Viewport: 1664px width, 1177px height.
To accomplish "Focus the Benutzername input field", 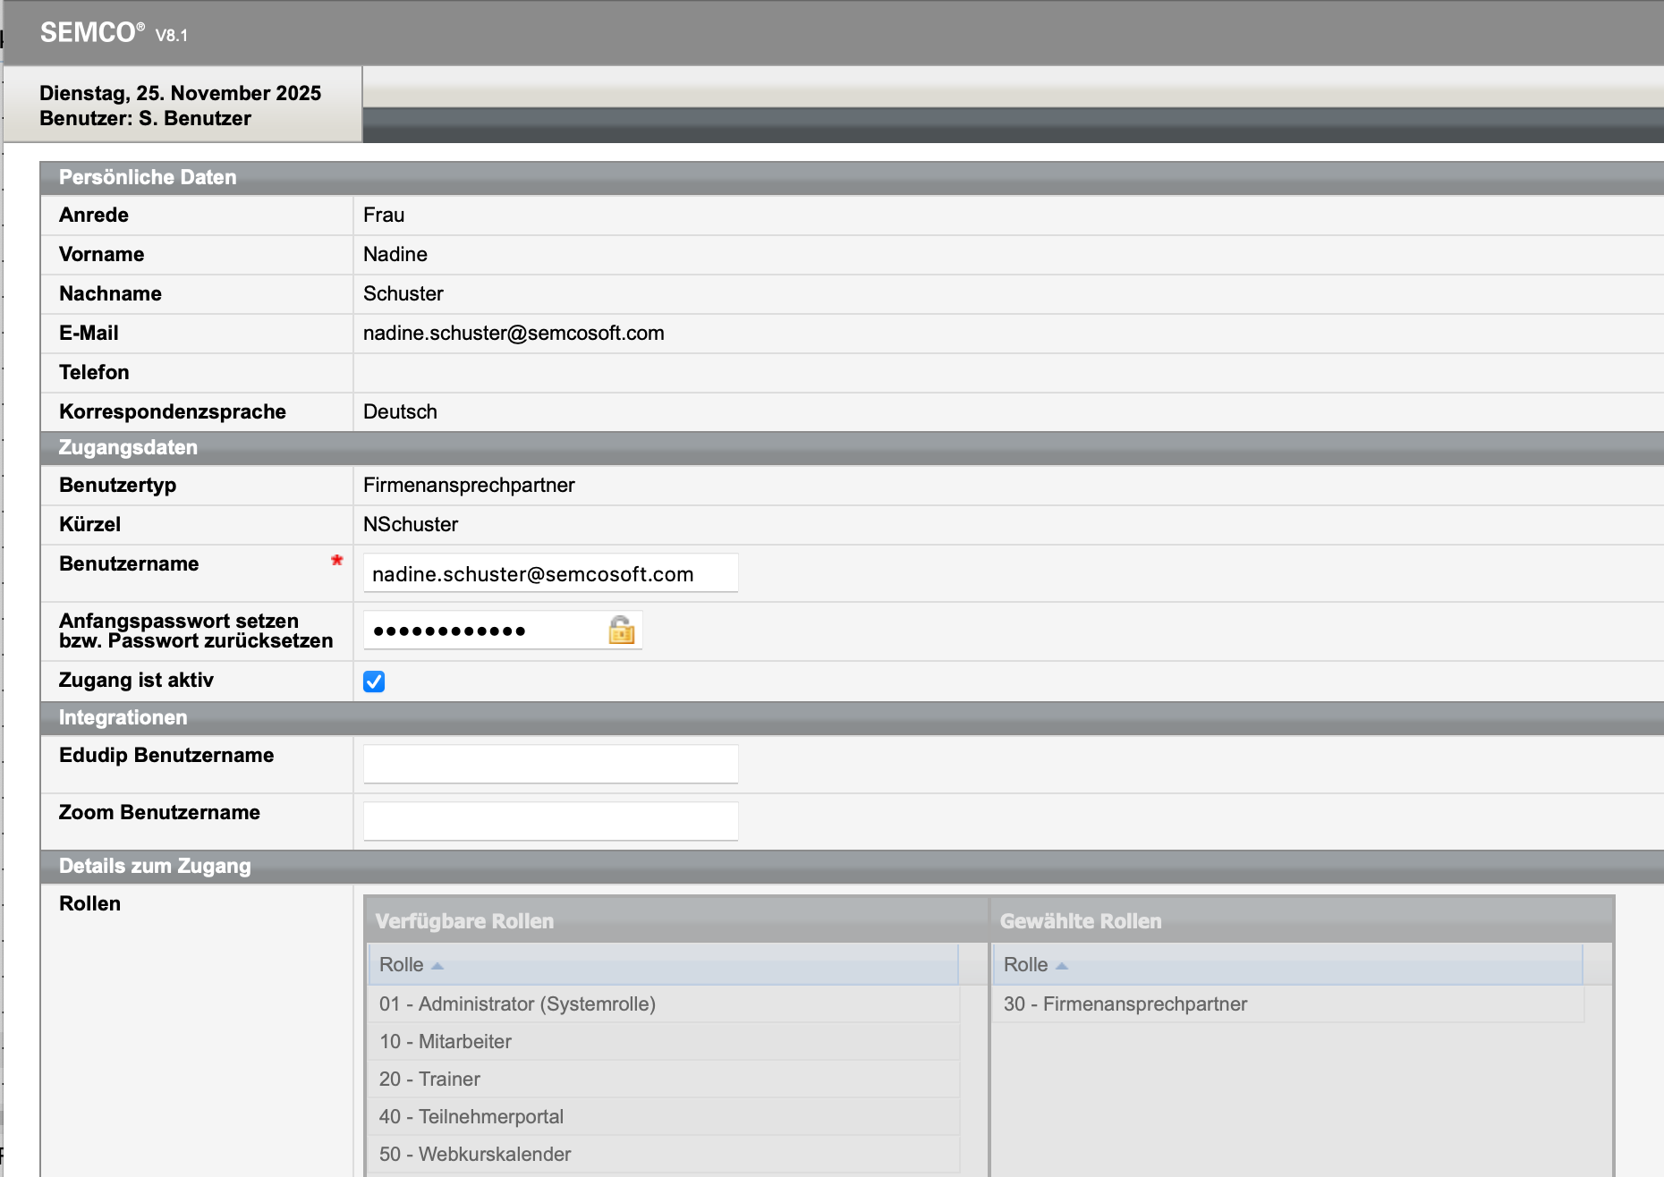I will [x=550, y=574].
